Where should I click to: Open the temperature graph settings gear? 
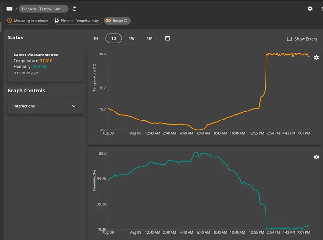point(316,57)
